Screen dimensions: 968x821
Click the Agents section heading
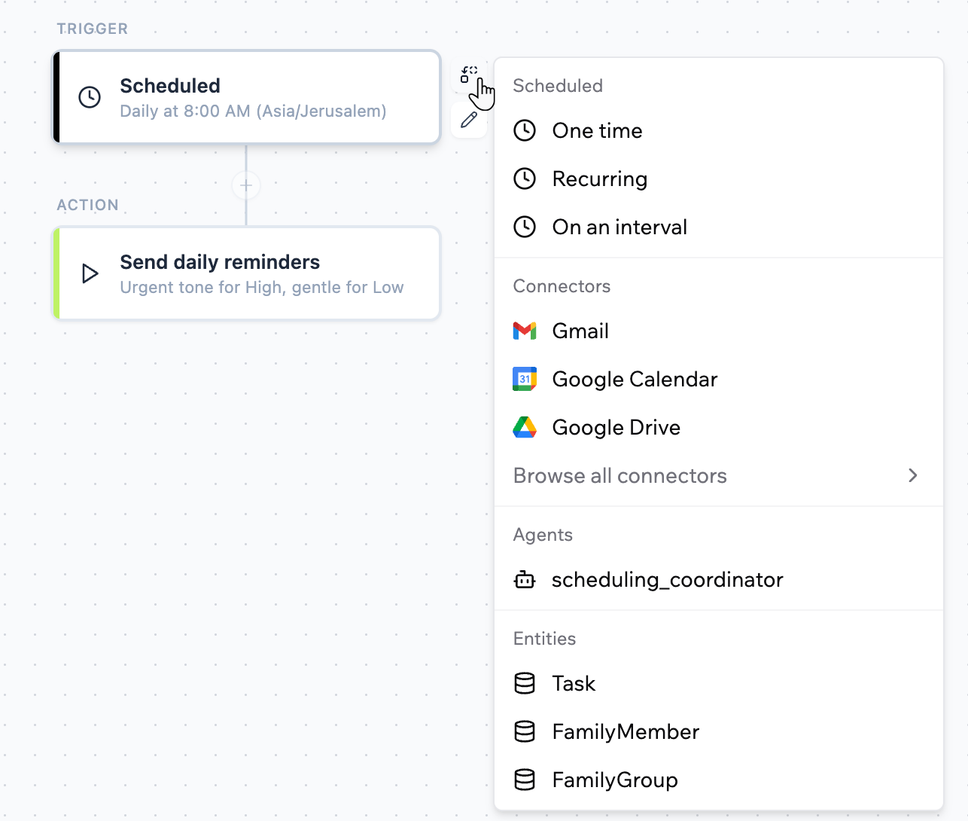pyautogui.click(x=543, y=535)
